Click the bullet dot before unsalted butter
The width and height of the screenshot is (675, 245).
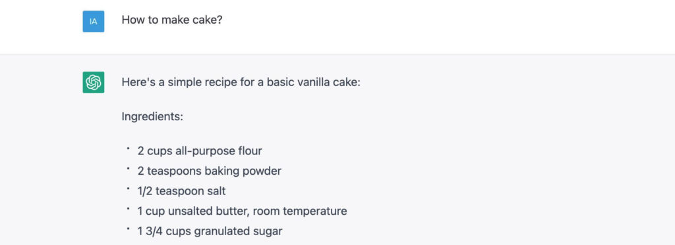(128, 208)
